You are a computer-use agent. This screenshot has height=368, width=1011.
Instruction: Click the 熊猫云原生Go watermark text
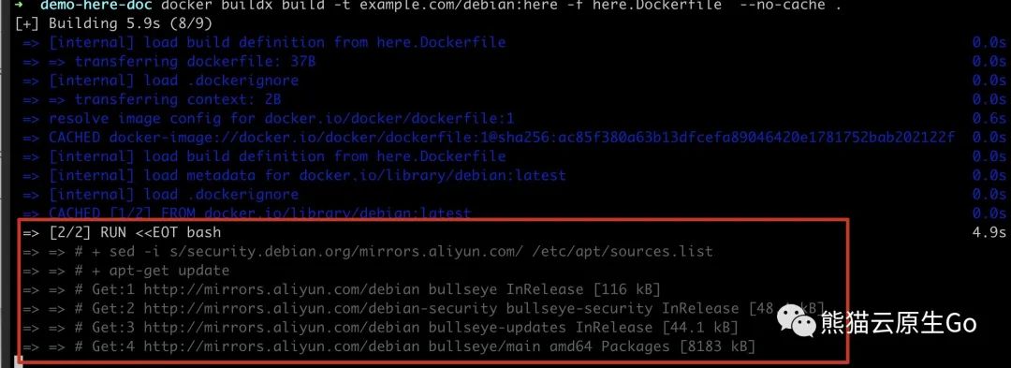(900, 323)
